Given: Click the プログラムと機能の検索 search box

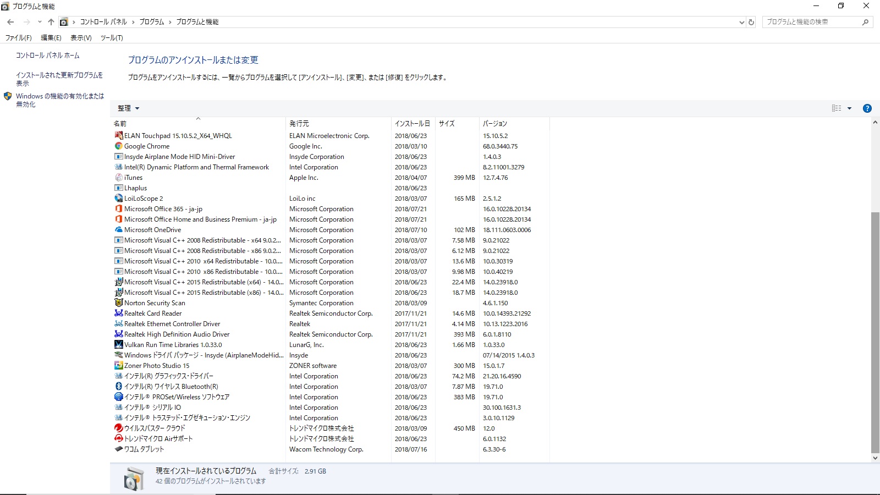Looking at the screenshot, I should click(813, 22).
